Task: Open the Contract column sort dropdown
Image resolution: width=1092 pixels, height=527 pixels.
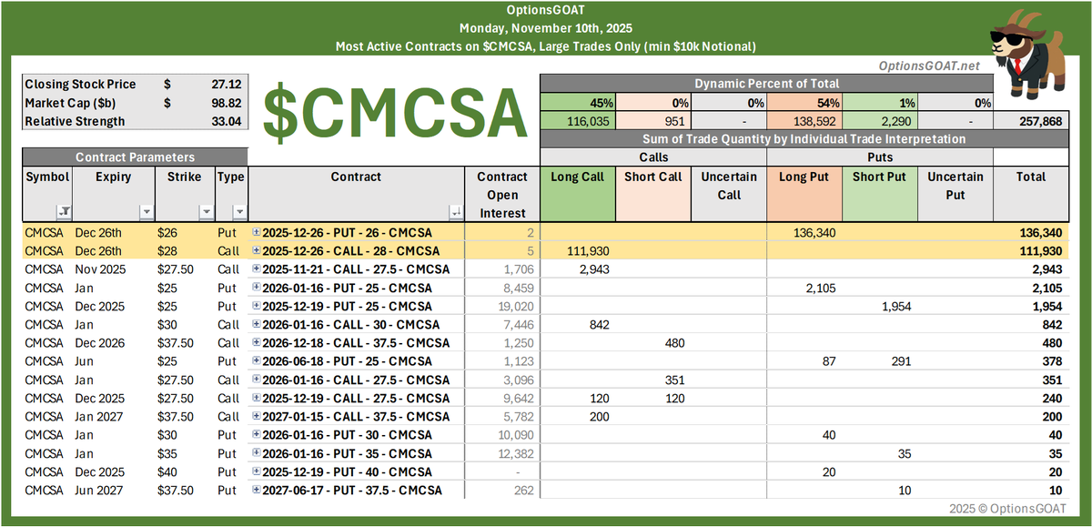Action: point(457,212)
